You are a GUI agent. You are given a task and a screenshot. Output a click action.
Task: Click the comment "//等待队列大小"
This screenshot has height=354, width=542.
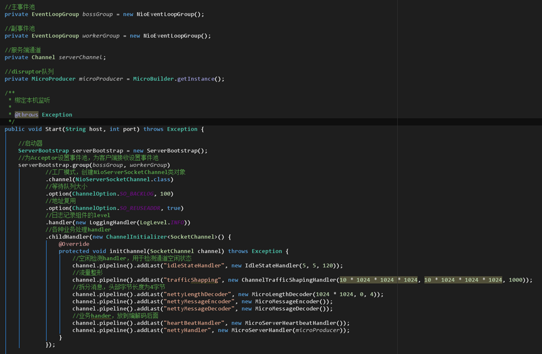click(66, 187)
